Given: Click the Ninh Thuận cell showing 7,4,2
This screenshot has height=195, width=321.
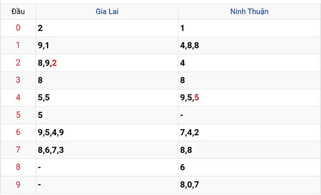Looking at the screenshot, I should point(249,132).
